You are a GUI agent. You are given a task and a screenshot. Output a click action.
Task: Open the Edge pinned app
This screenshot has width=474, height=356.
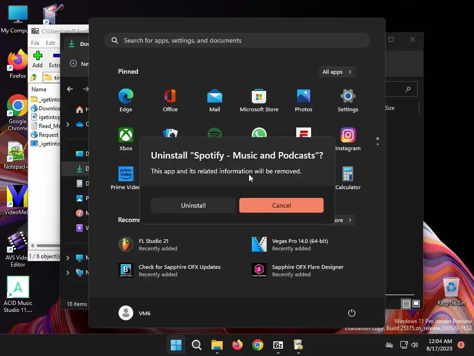click(126, 101)
